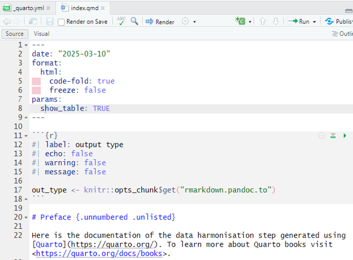353x260 pixels.
Task: Run the current chunk with green play icon
Action: coord(345,136)
